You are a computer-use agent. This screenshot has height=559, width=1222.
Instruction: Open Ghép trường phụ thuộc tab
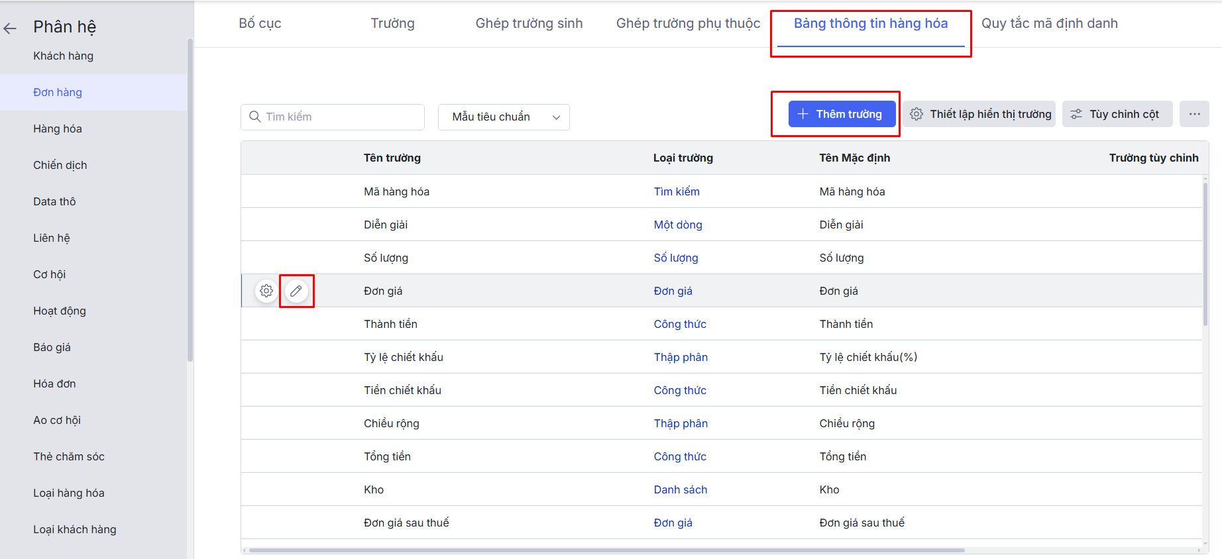pos(688,23)
